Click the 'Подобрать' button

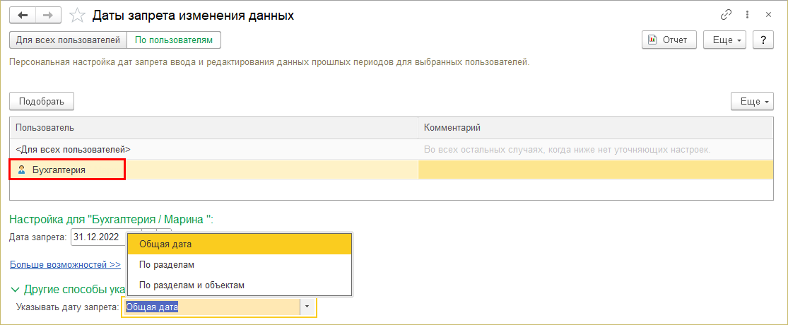click(42, 102)
